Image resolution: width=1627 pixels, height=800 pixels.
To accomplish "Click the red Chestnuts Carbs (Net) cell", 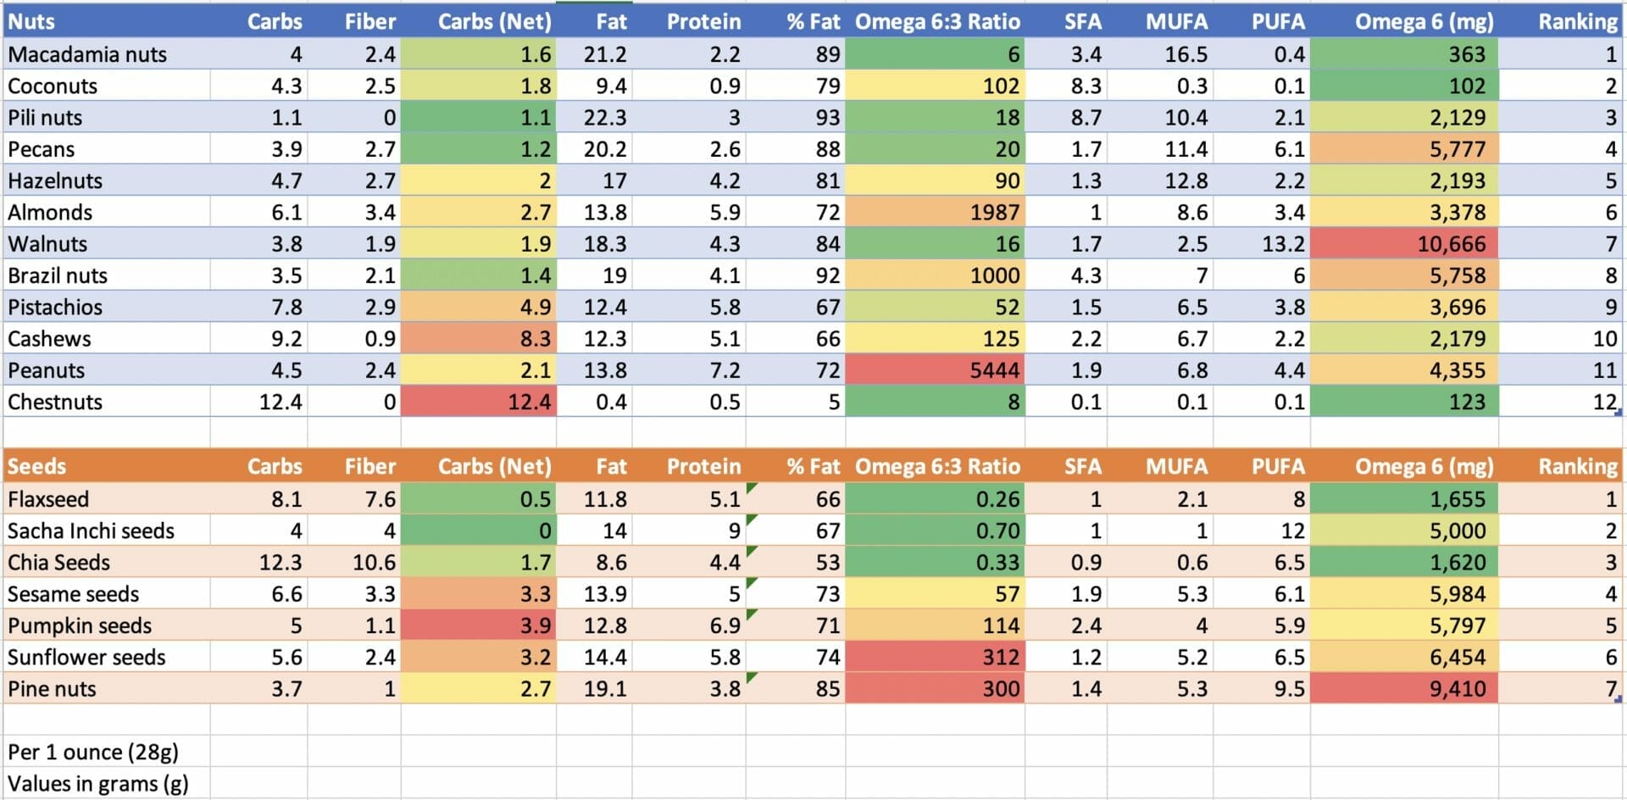I will tap(478, 402).
